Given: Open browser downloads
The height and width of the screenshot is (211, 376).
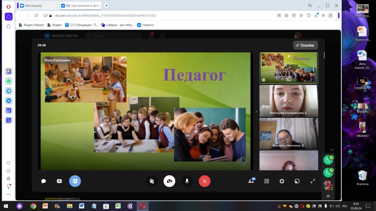Looking at the screenshot, I should (316, 15).
